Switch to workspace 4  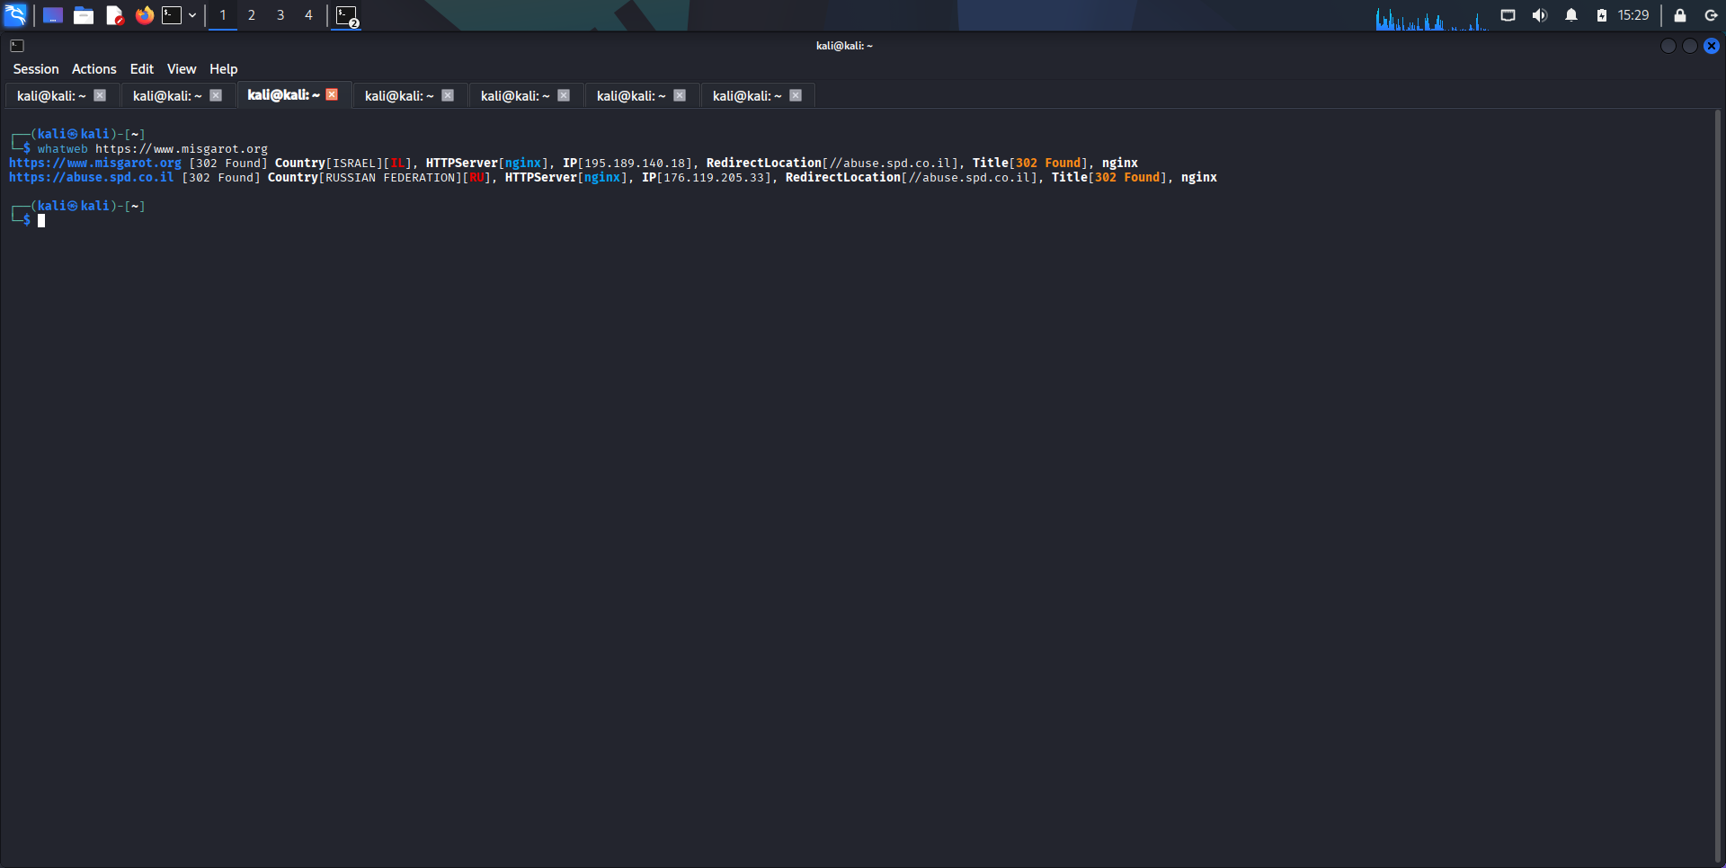[308, 15]
